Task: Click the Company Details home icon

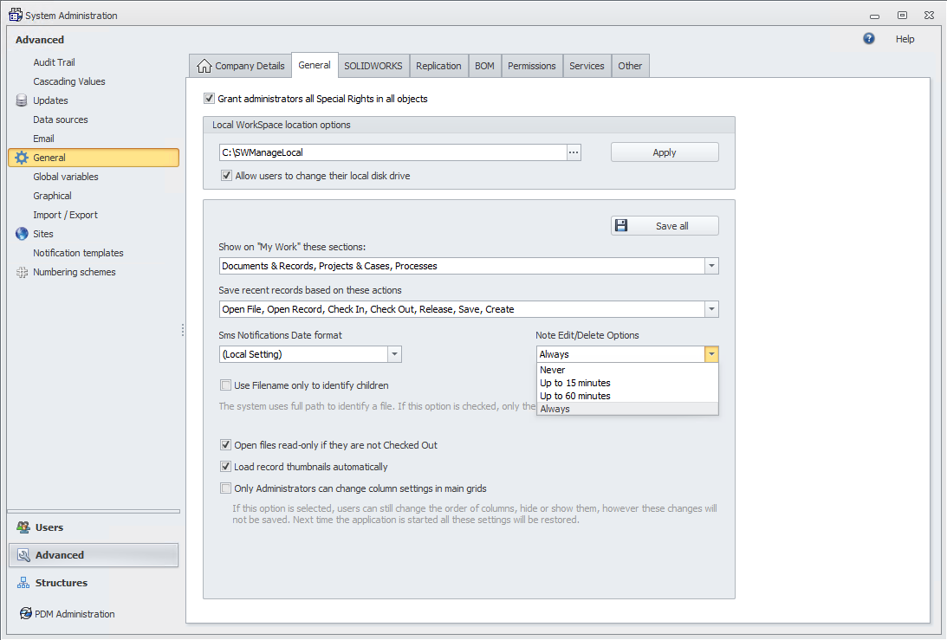Action: click(x=204, y=66)
